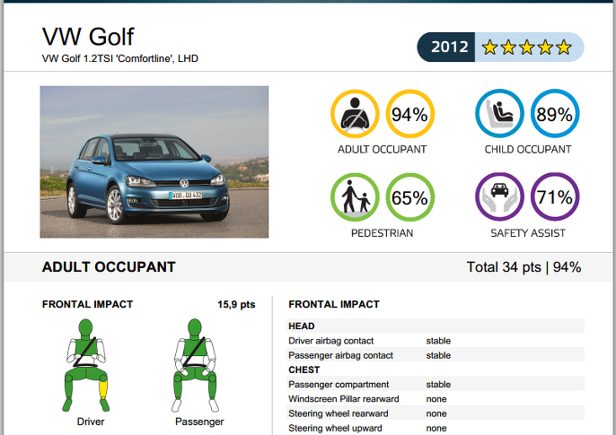This screenshot has width=616, height=435.
Task: Click the FRONTAL IMPACT table heading
Action: pyautogui.click(x=334, y=304)
